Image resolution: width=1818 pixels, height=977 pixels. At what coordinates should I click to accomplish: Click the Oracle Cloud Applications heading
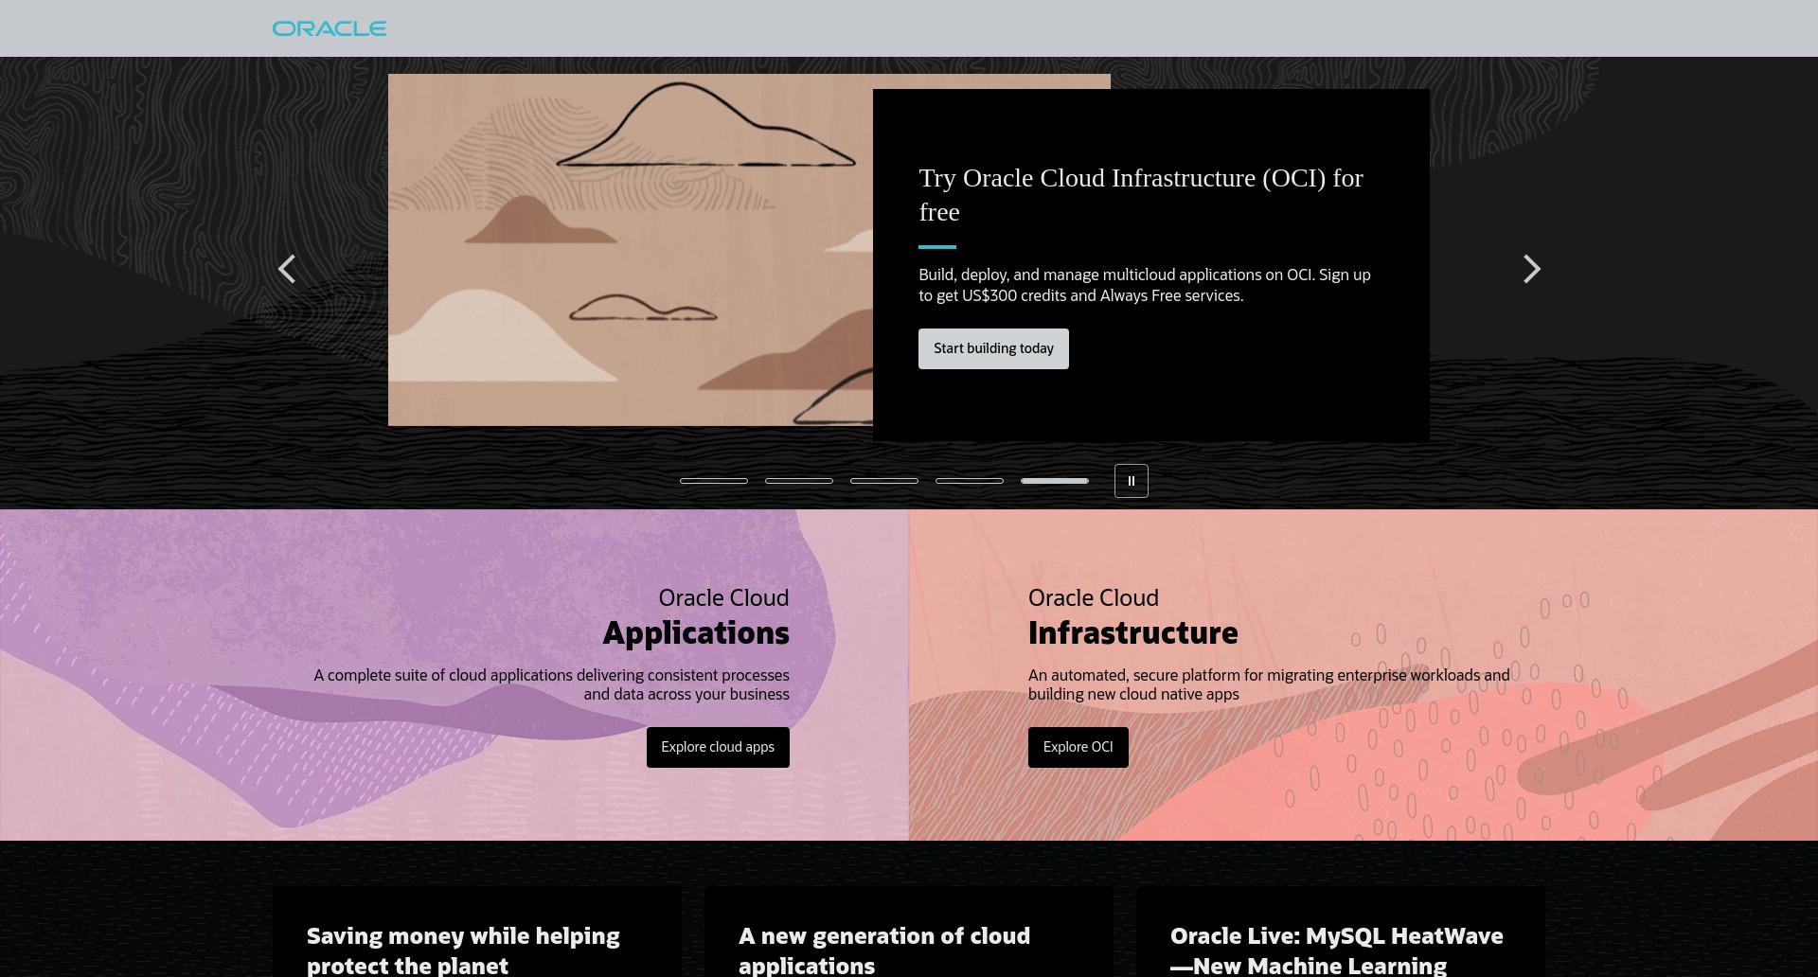pos(696,616)
